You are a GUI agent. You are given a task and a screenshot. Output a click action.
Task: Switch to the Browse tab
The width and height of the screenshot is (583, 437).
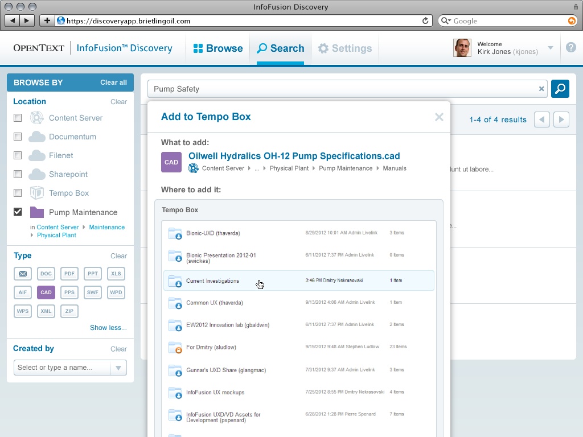click(x=218, y=48)
